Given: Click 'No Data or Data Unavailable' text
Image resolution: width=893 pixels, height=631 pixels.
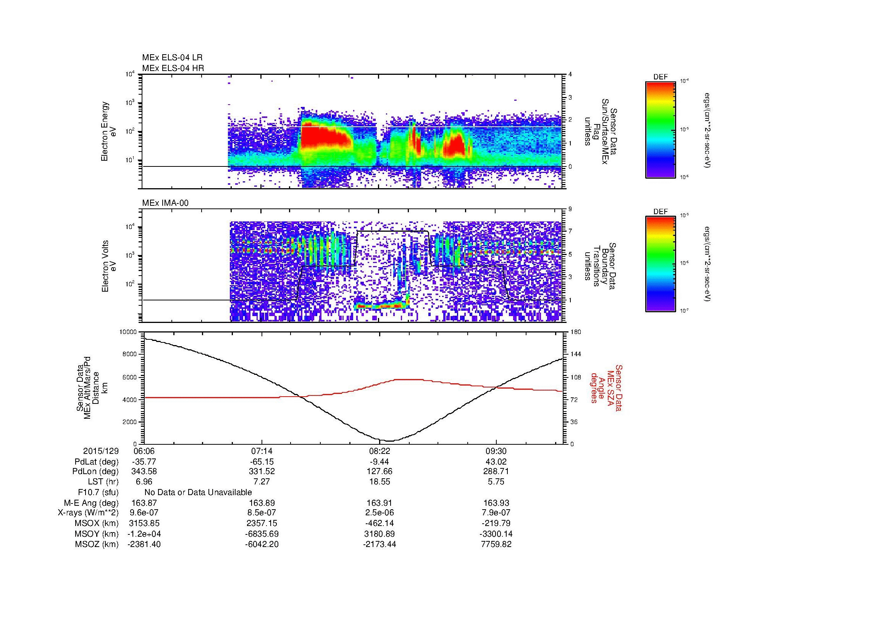Looking at the screenshot, I should coord(198,492).
